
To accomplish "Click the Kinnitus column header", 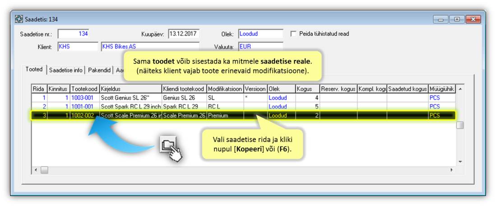I will pyautogui.click(x=58, y=89).
